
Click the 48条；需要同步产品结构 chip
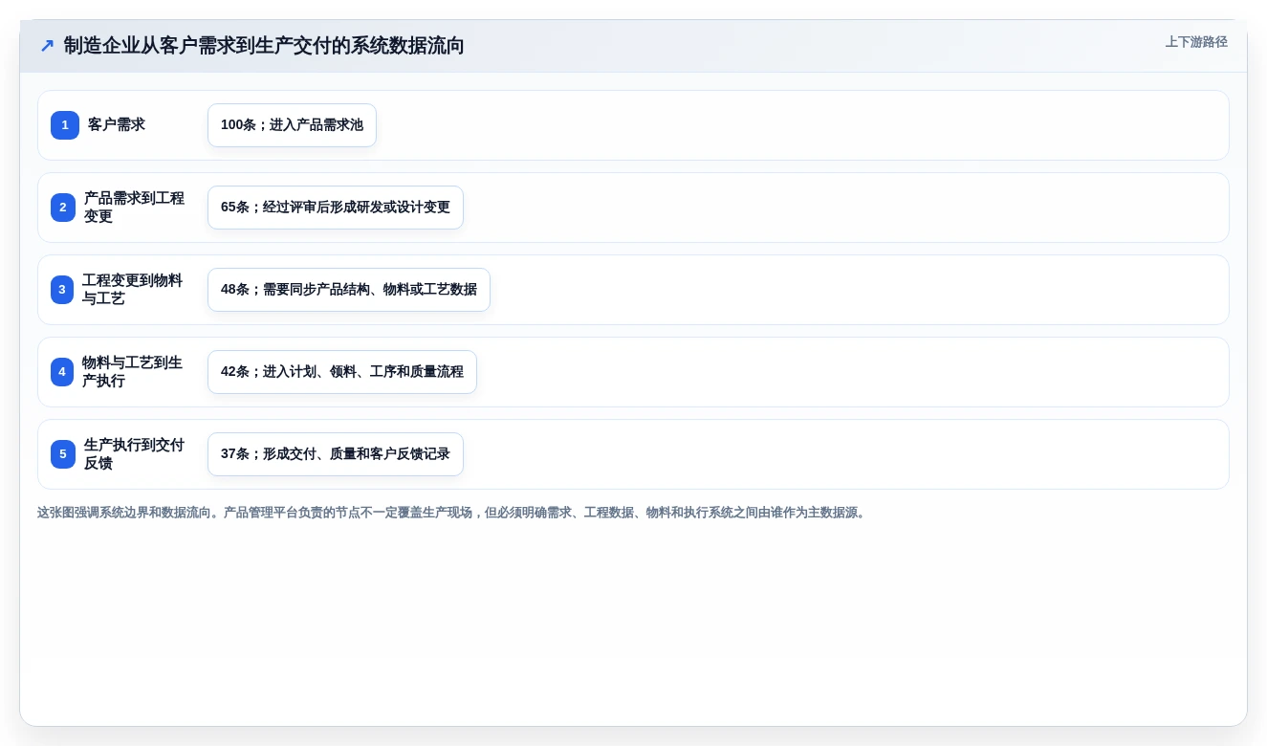[x=349, y=290]
